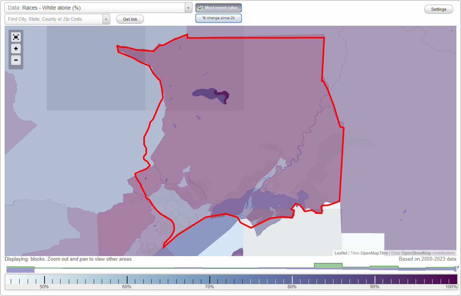Select the 50% tick on color scale
The image size is (461, 296).
[x=44, y=279]
